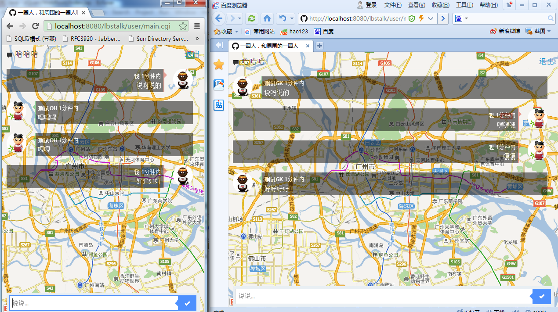
Task: Send message with Chrome window's checkmark button
Action: click(187, 303)
